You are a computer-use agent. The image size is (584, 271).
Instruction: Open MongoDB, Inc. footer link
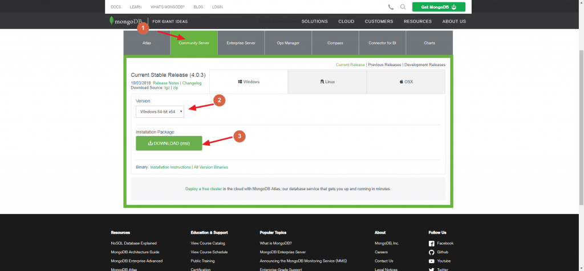(387, 243)
